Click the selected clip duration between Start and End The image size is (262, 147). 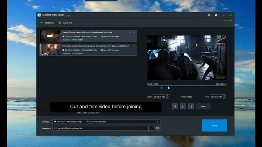187,97
